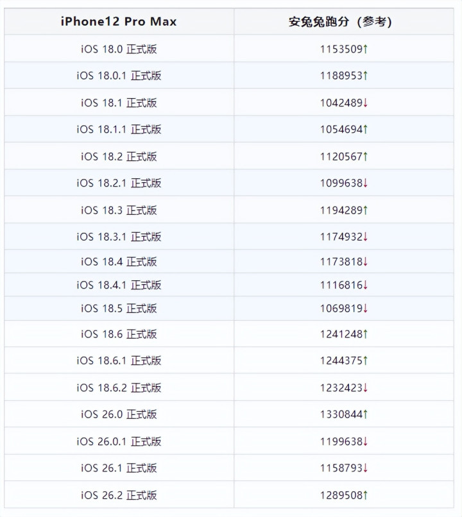Select the iOS 26.0.1 正式版 cell

pyautogui.click(x=119, y=441)
